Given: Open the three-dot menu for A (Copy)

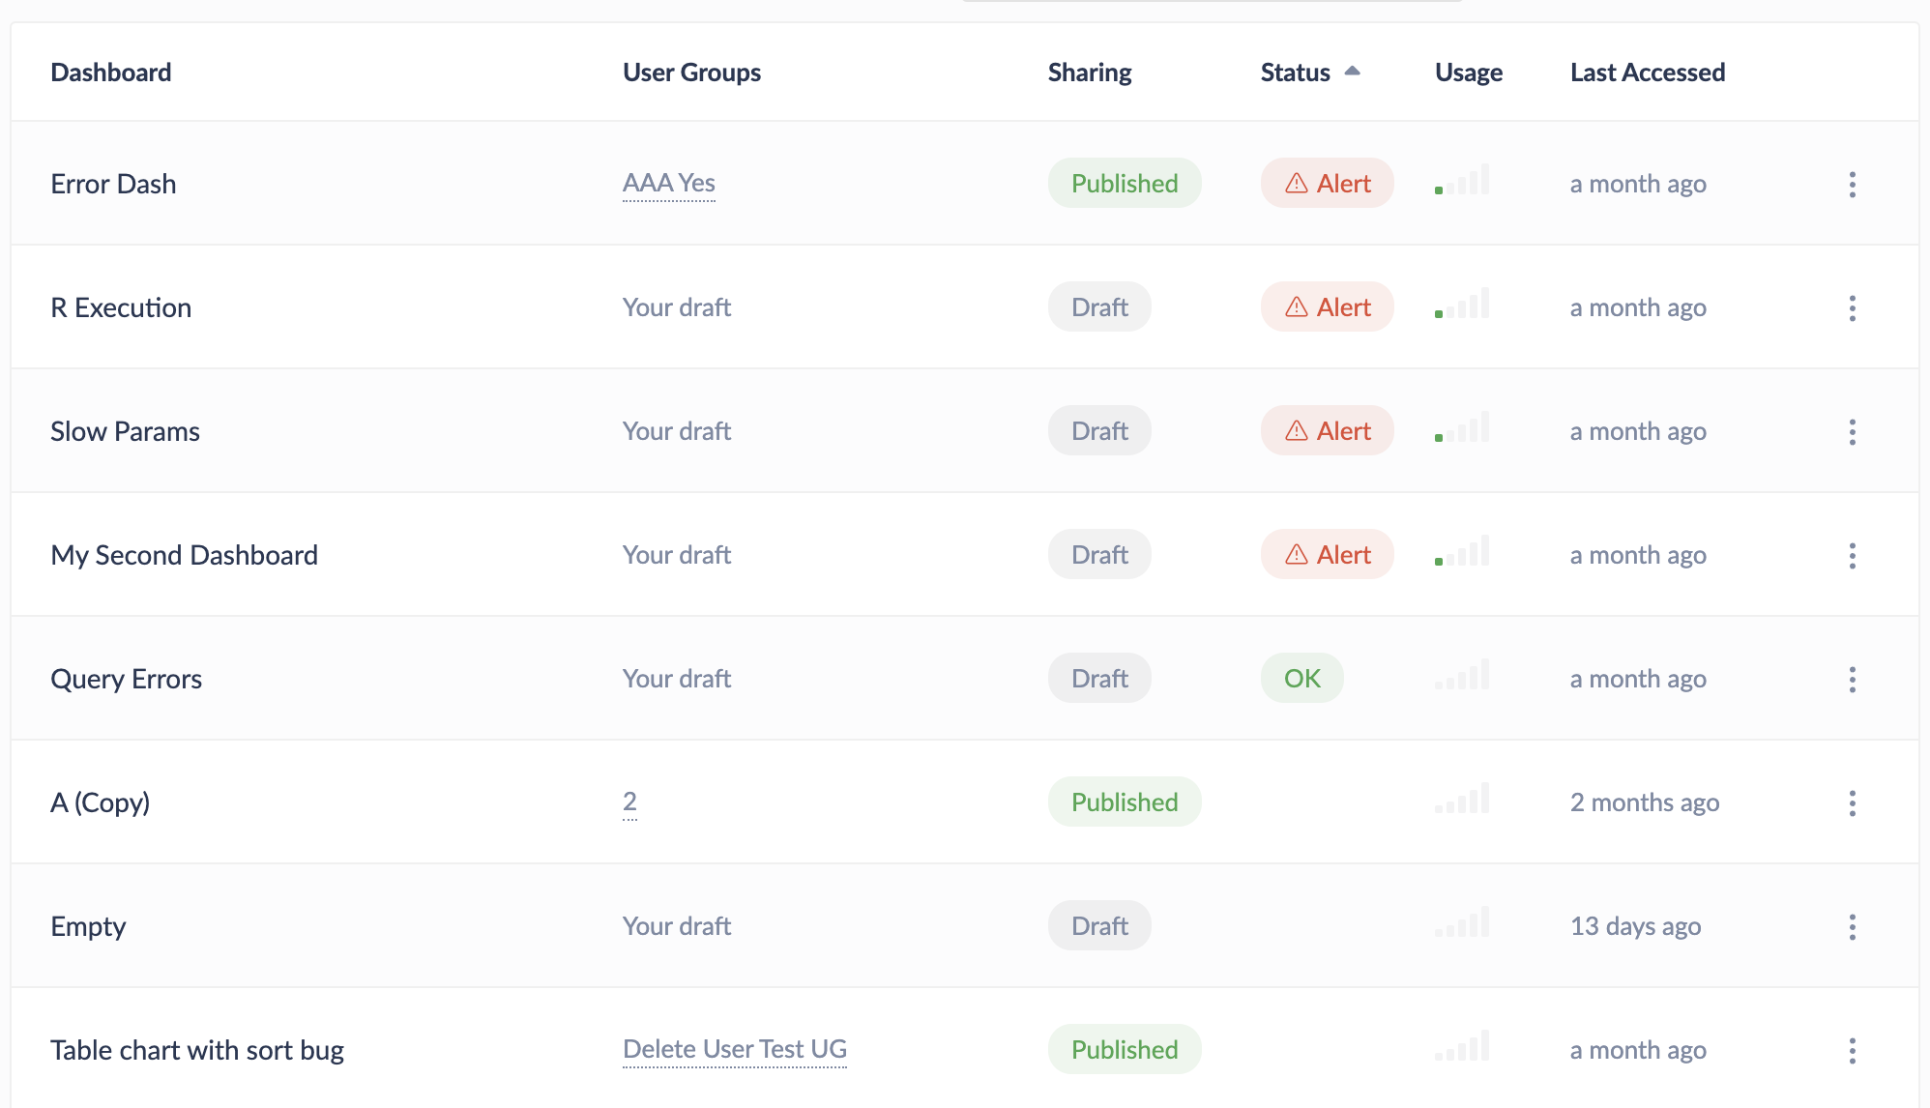Looking at the screenshot, I should (x=1852, y=802).
